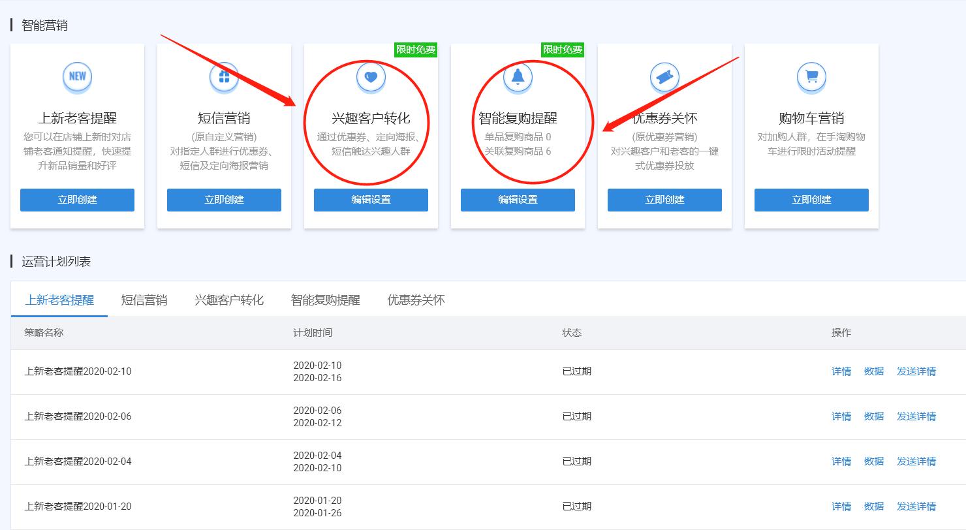Click the end date 2020-01-26

(317, 513)
